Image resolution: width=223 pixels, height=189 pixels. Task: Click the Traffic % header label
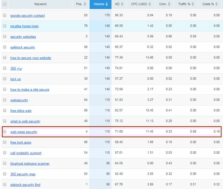(x=184, y=4)
